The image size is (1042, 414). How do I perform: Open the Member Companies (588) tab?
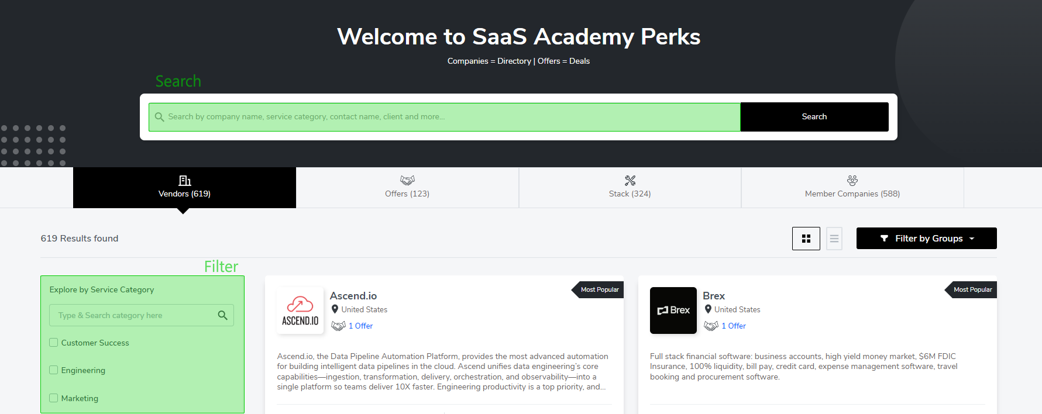(852, 188)
